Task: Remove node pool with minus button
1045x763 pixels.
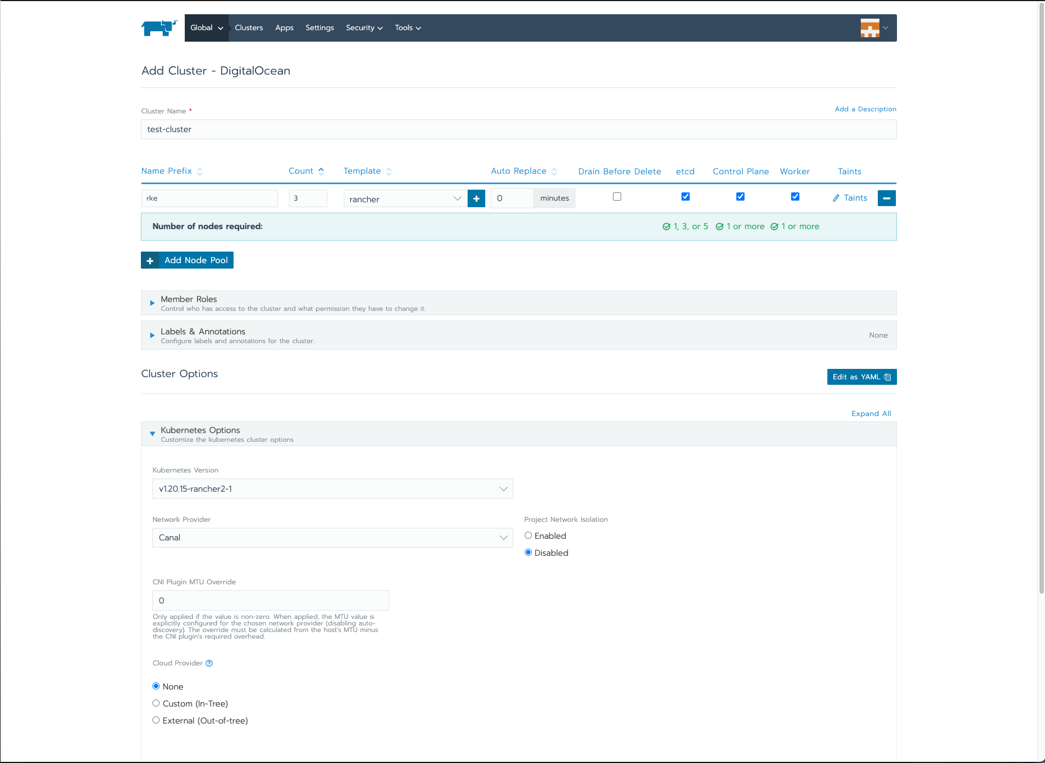Action: [886, 198]
